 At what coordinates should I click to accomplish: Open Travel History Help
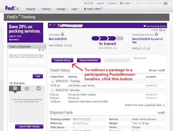pos(153,70)
